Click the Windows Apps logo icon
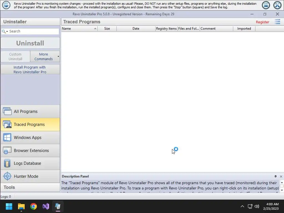284x213 pixels. coord(7,138)
